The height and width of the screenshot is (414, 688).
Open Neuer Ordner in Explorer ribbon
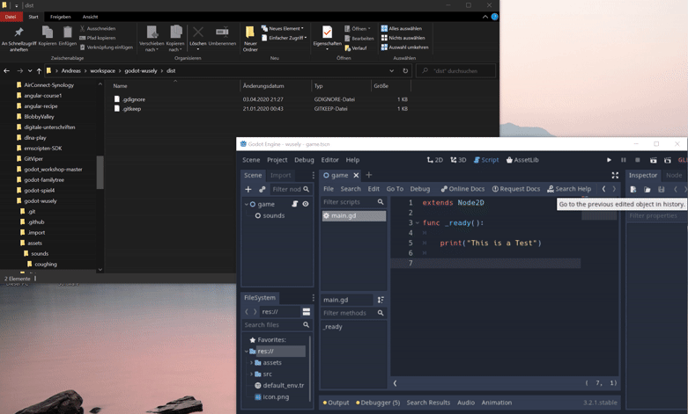tap(250, 39)
